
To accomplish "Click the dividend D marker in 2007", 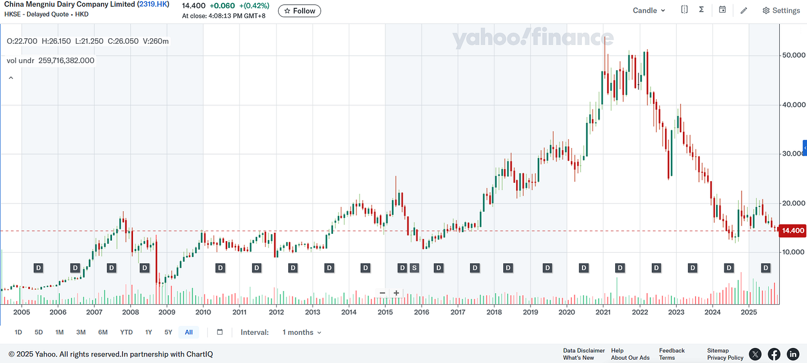I will click(x=111, y=268).
